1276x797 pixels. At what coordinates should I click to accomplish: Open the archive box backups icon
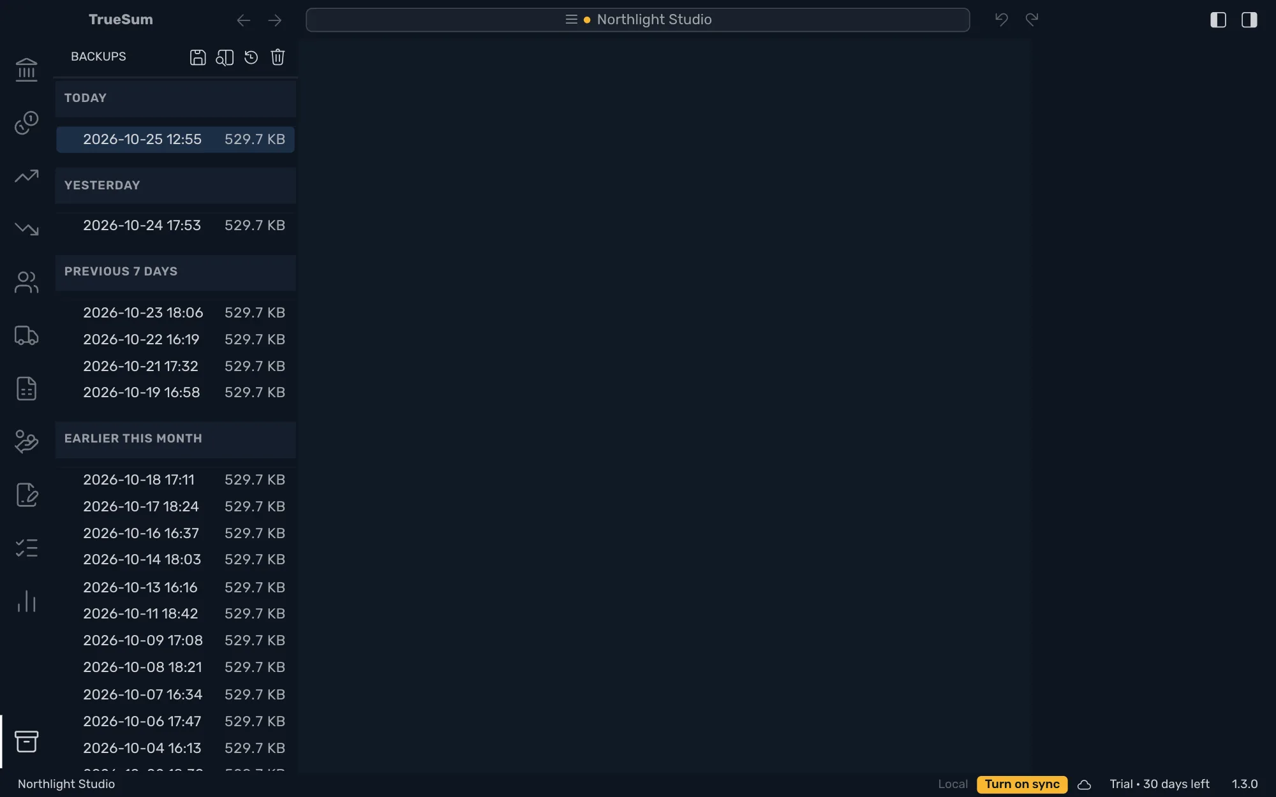(x=26, y=742)
